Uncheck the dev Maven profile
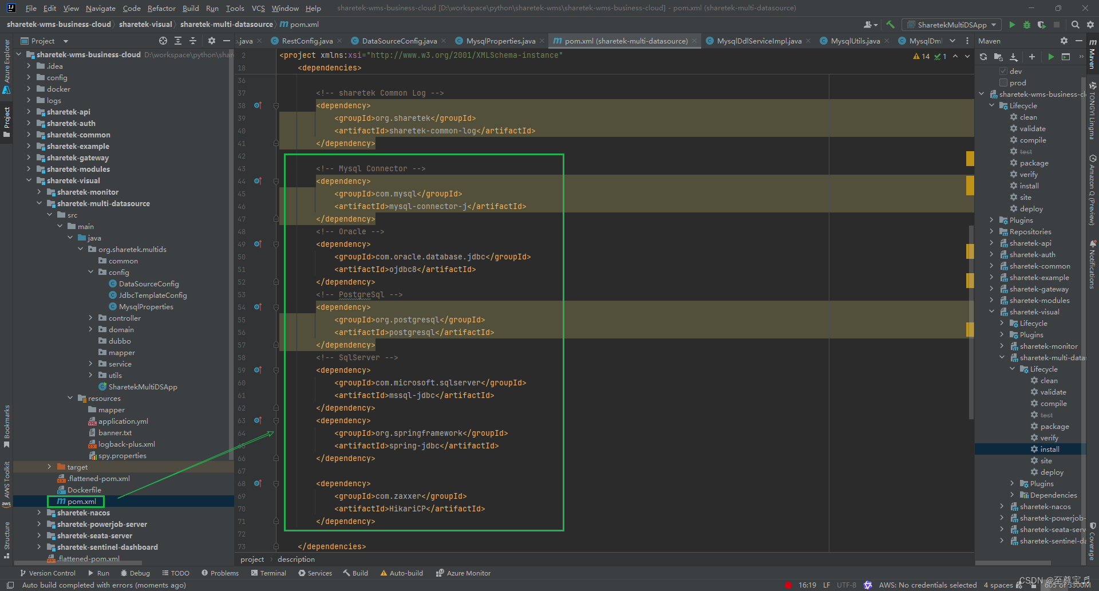Image resolution: width=1099 pixels, height=591 pixels. point(1003,71)
